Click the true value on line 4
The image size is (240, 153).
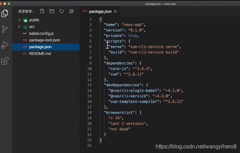coord(132,36)
